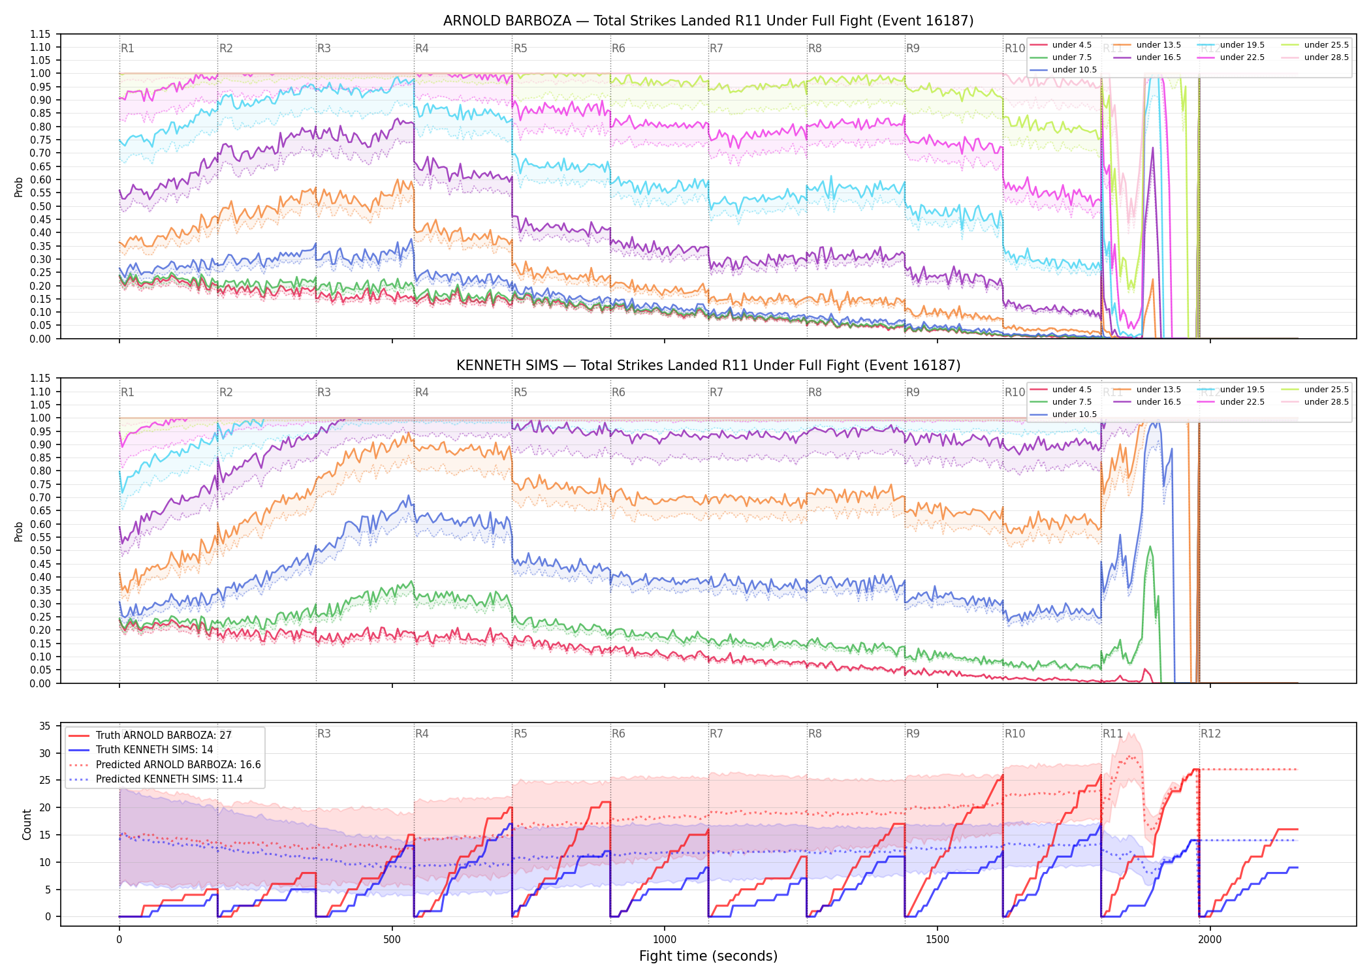Click the R2 round marker in Sims chart
The image size is (1371, 979).
tap(226, 392)
